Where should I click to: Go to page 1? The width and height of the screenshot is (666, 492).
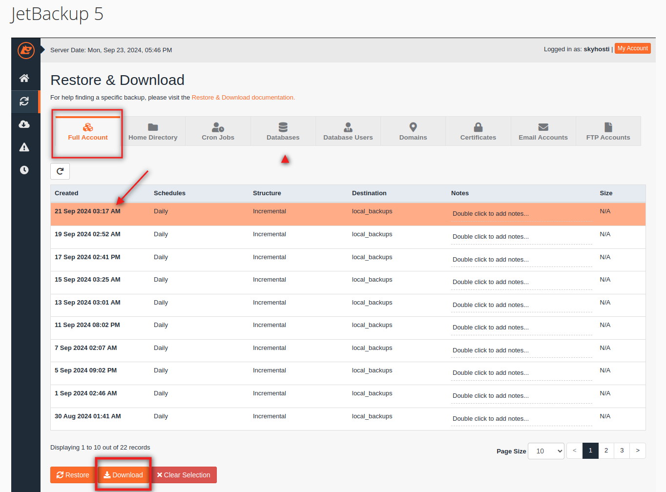pos(590,451)
